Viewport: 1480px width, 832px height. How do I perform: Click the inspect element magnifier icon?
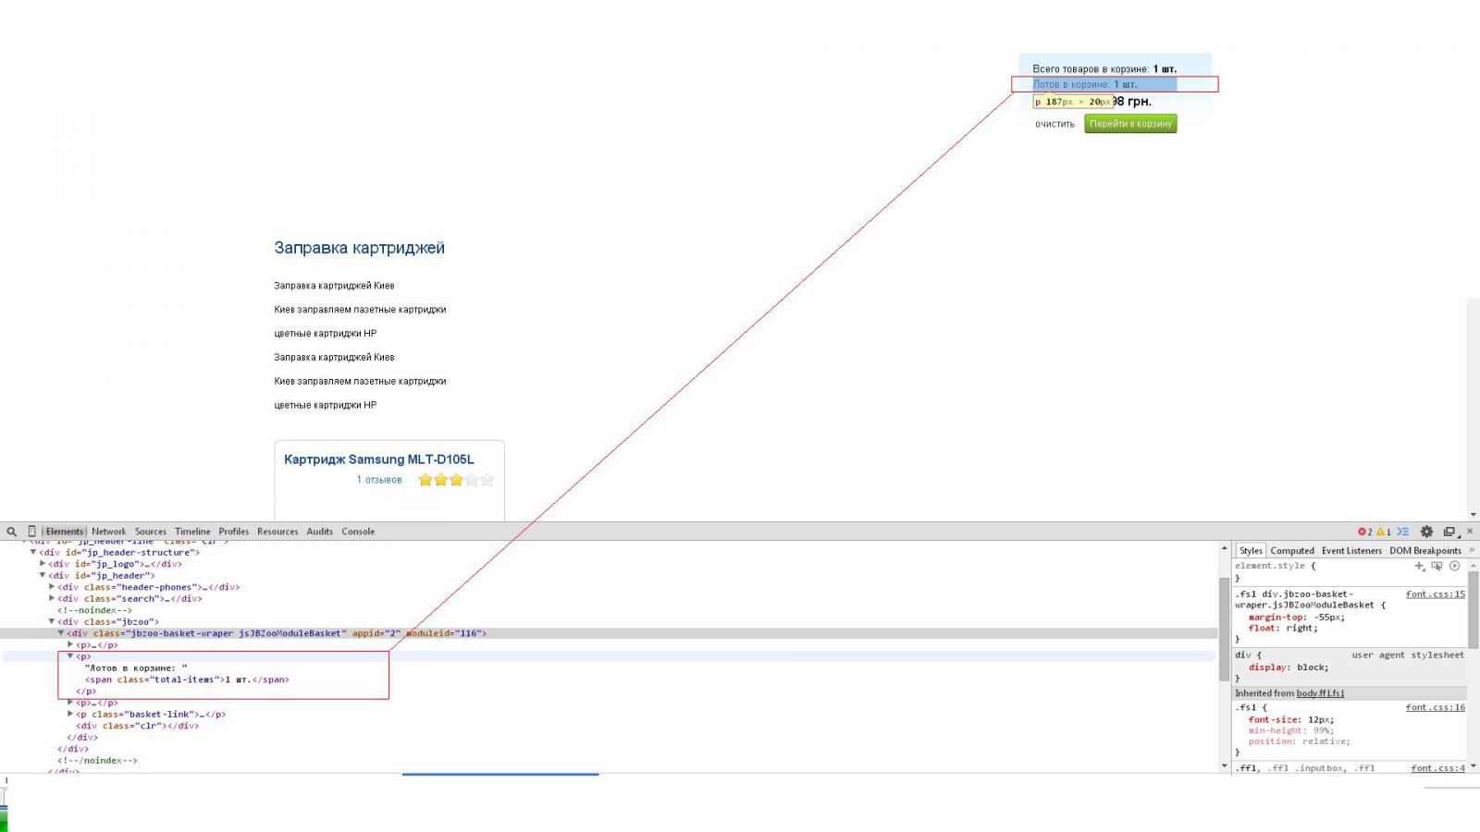click(11, 532)
